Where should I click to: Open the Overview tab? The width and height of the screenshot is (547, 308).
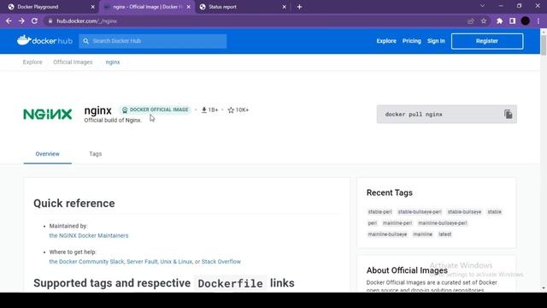[x=48, y=154]
